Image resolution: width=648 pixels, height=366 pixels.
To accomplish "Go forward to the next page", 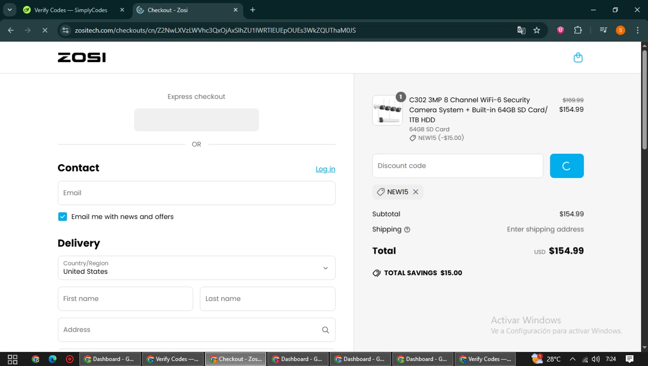I will pos(28,30).
